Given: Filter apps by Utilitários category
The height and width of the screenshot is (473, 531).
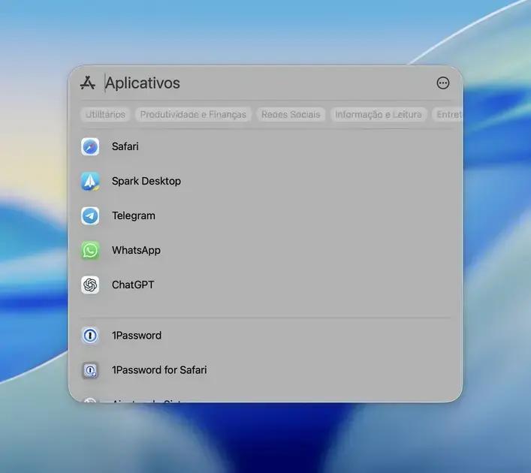Looking at the screenshot, I should 105,115.
